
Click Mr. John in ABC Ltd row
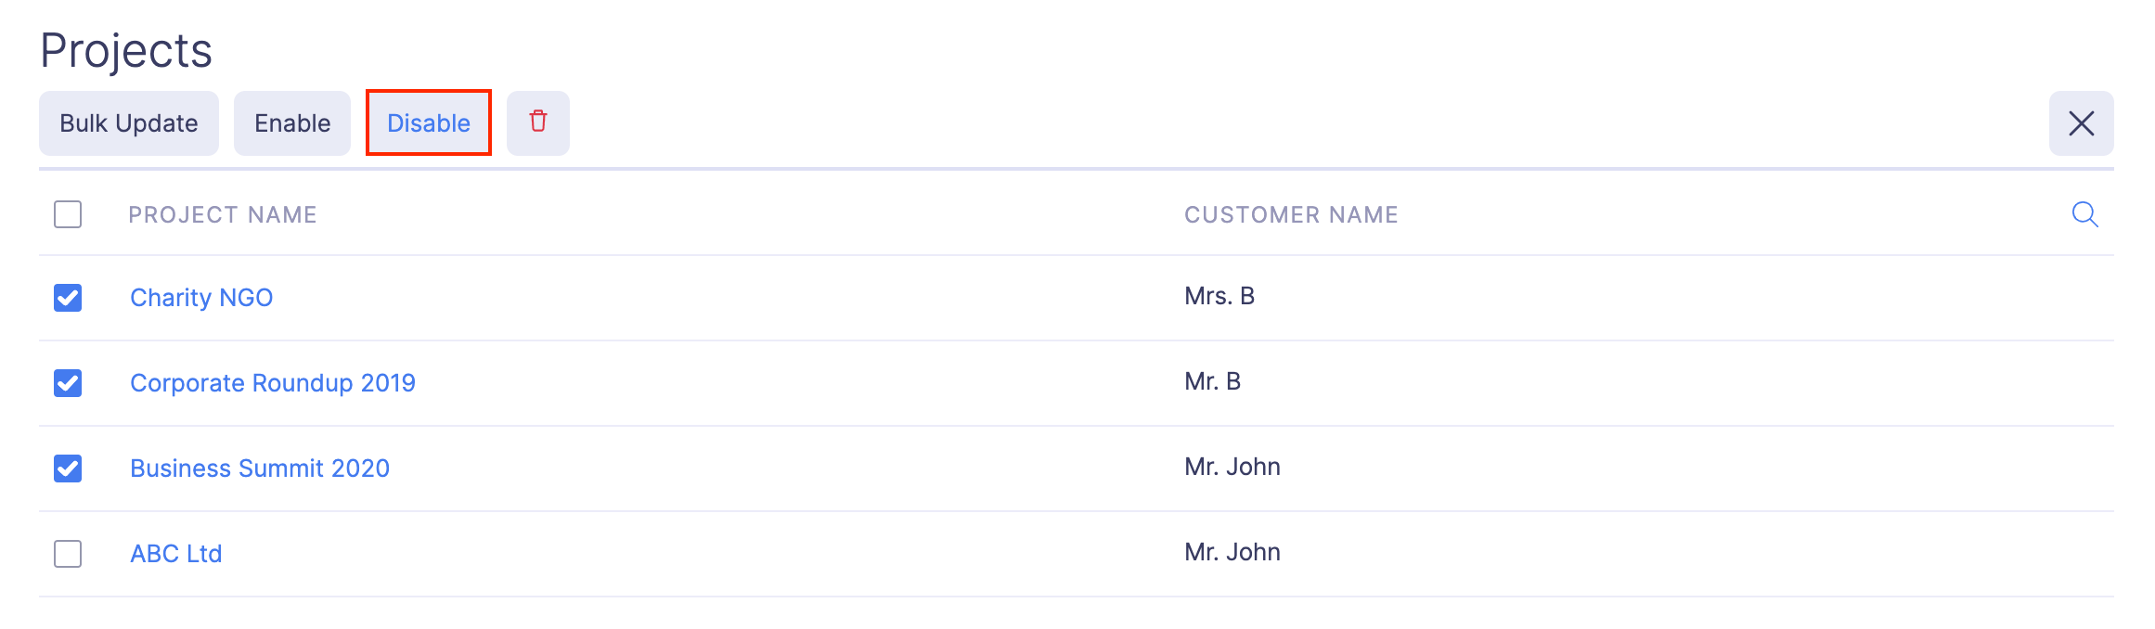[1232, 552]
